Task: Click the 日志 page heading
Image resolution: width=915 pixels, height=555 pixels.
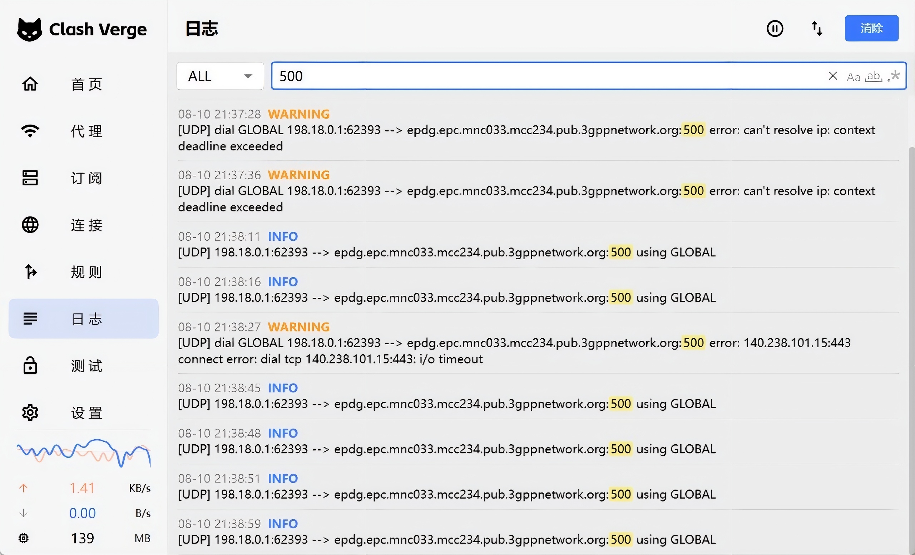Action: (x=202, y=29)
